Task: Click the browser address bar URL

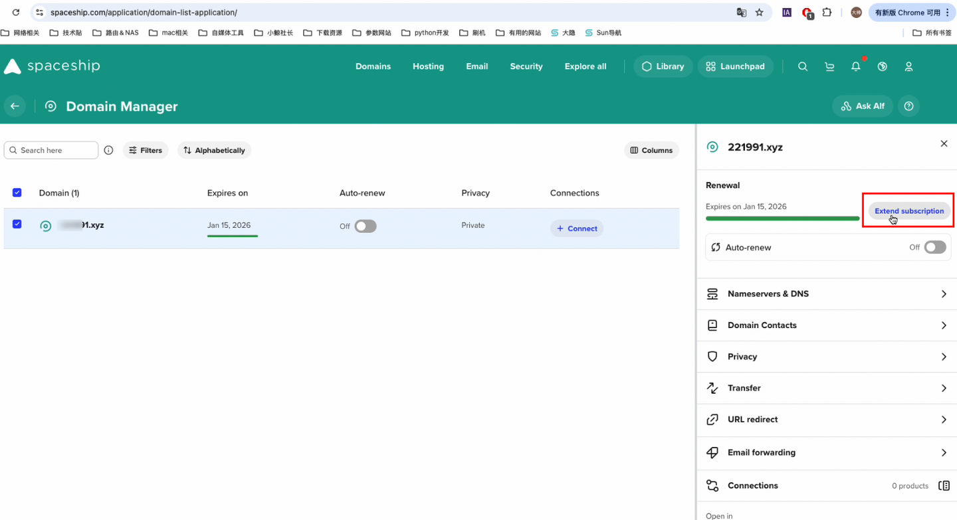Action: click(144, 12)
